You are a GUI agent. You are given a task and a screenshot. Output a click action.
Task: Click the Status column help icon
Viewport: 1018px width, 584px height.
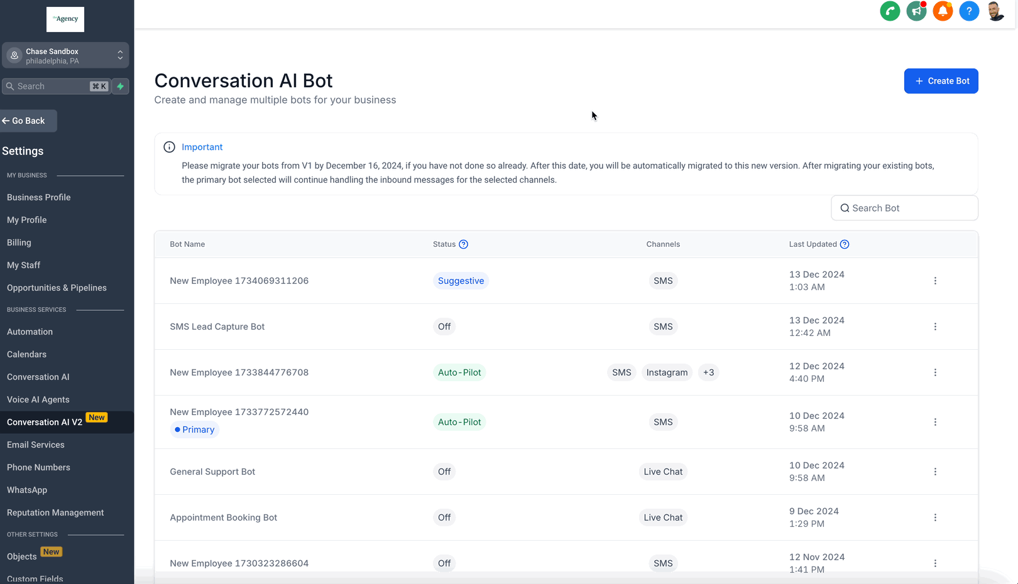pos(463,244)
